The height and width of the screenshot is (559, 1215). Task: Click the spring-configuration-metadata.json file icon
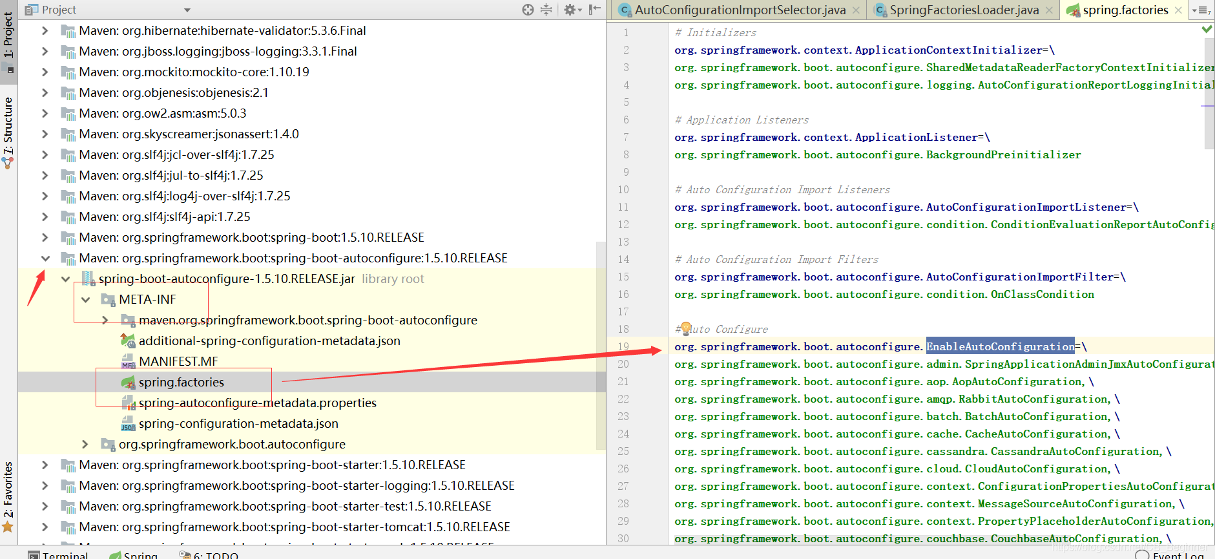(128, 423)
